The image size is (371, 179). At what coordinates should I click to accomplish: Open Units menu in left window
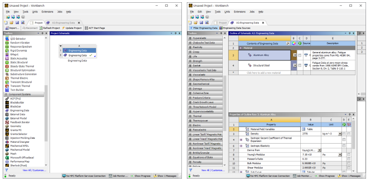click(x=35, y=12)
